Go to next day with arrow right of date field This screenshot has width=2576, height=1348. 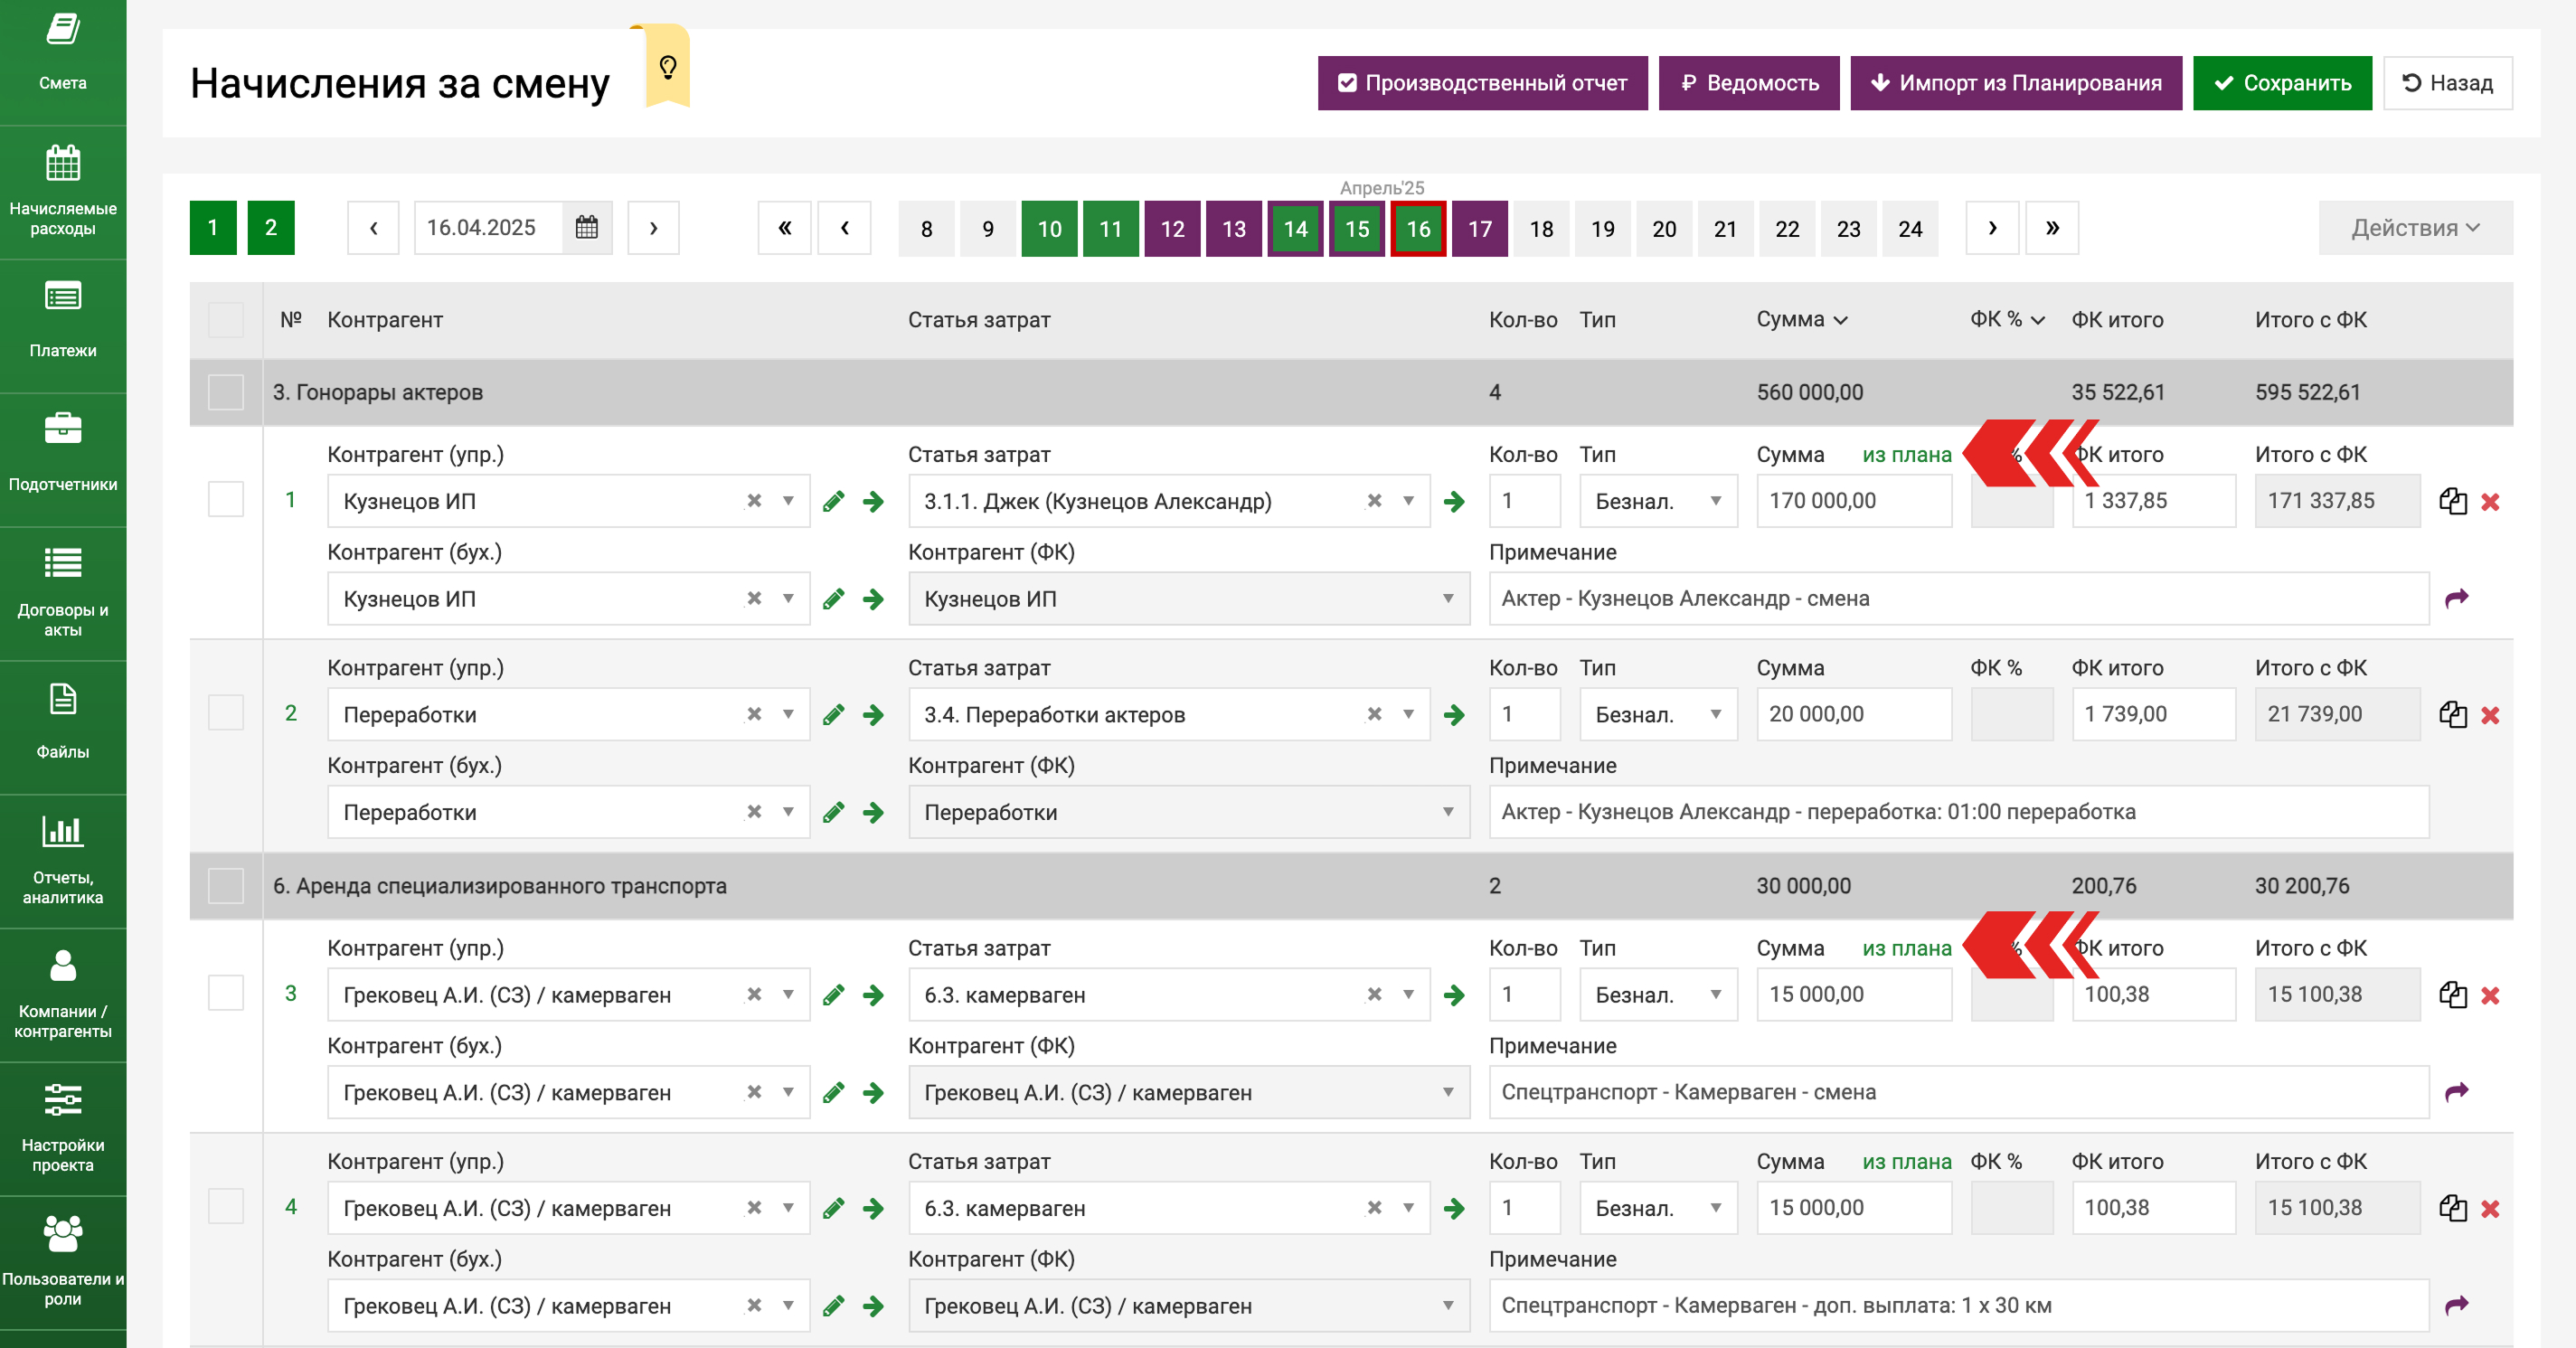click(x=653, y=228)
